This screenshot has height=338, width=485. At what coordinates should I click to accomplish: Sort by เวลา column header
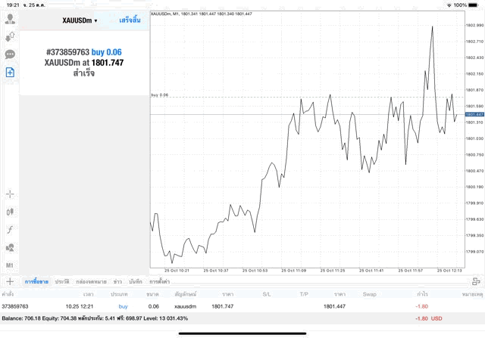coord(88,294)
